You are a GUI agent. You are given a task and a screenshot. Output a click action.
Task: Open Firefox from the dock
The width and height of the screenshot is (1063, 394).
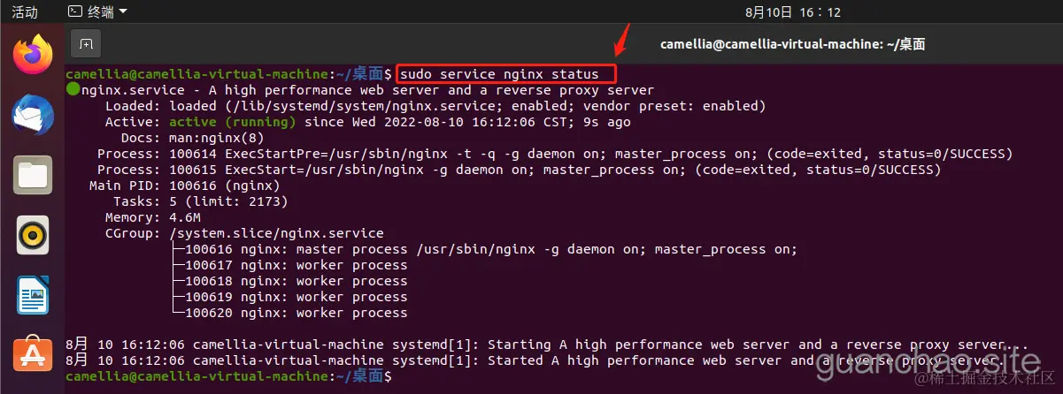pos(33,56)
